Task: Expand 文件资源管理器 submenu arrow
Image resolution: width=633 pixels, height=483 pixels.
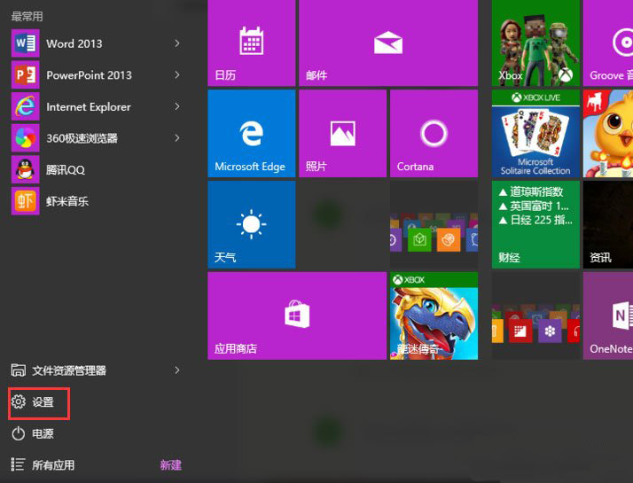Action: (x=177, y=370)
